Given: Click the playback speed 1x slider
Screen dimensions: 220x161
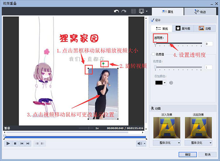Looking at the screenshot, I should (x=86, y=128).
